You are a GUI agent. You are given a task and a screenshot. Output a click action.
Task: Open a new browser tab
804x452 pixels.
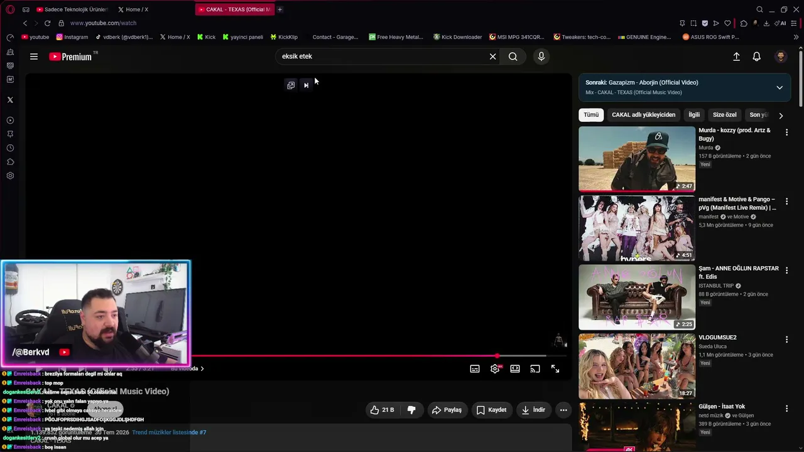[280, 9]
